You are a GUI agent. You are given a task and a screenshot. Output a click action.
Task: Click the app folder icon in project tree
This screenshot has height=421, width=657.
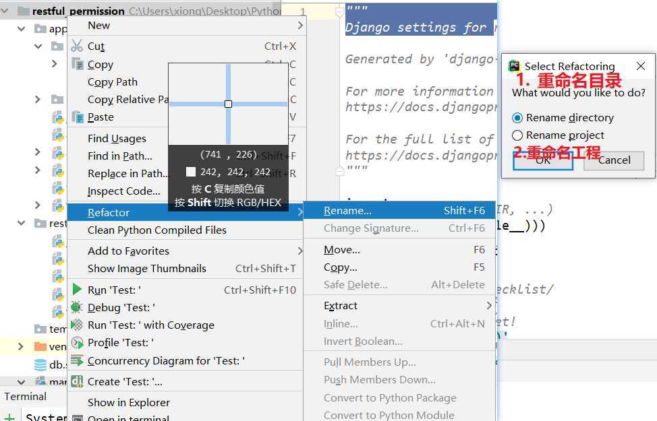coord(40,29)
